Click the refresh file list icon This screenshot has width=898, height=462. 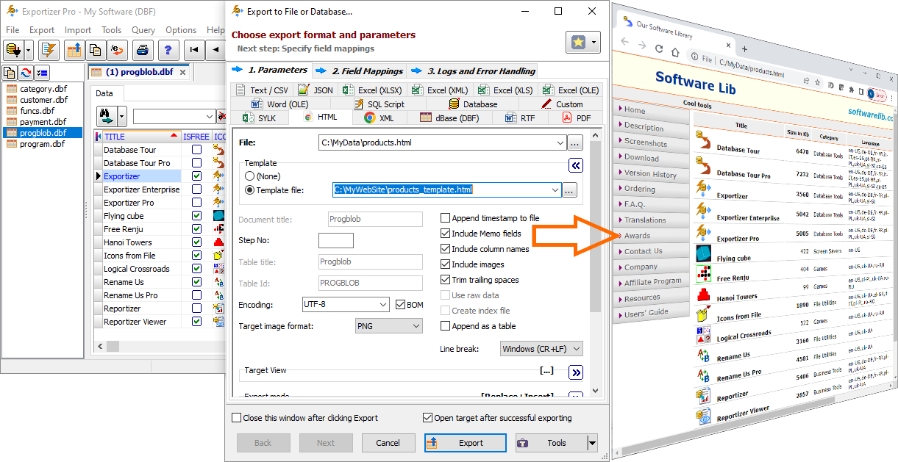tap(26, 72)
